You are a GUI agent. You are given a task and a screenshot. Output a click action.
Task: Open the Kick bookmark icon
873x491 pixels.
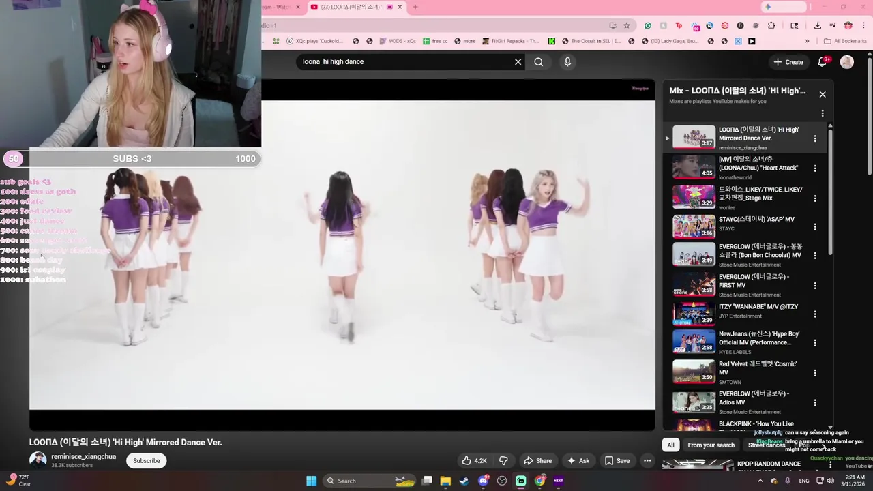(552, 41)
